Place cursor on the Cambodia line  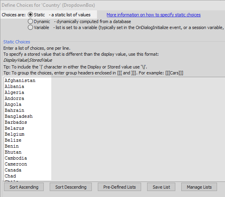tap(16, 158)
